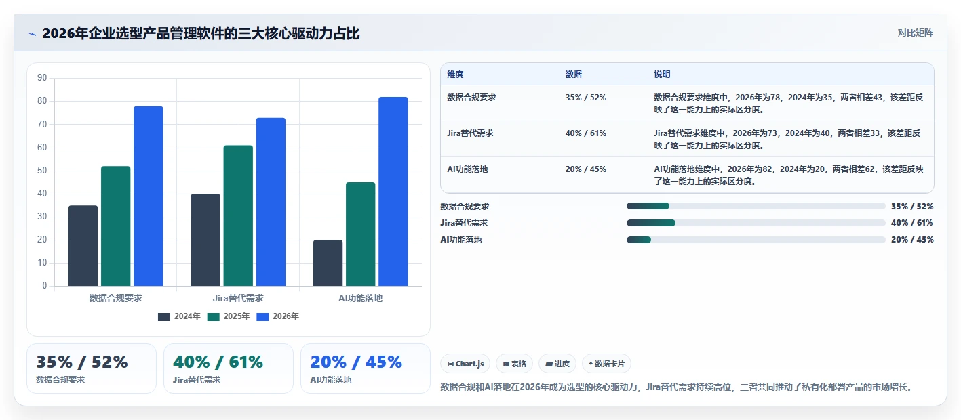Image resolution: width=961 pixels, height=420 pixels.
Task: Select the Chart.js tag
Action: [x=466, y=364]
